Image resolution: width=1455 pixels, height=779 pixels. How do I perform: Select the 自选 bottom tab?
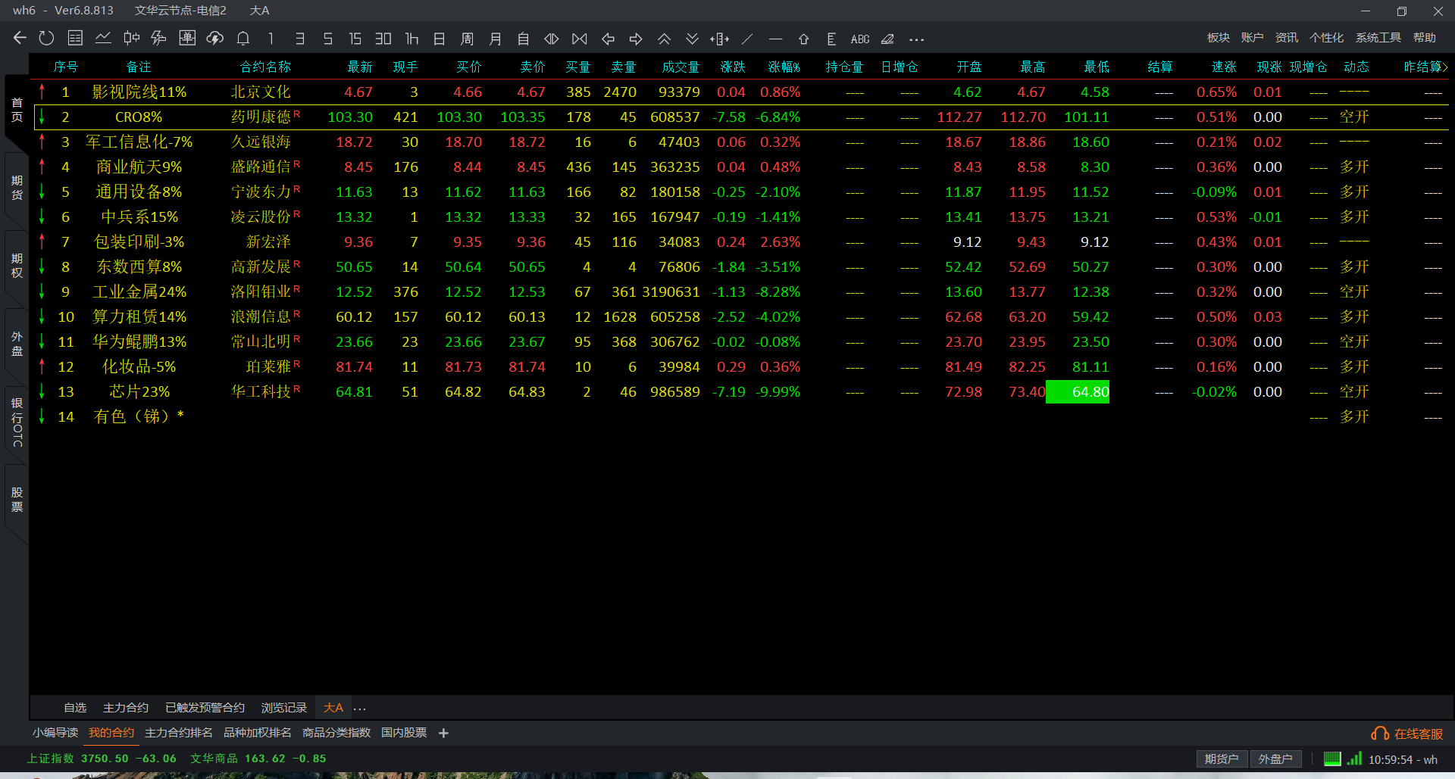point(75,708)
